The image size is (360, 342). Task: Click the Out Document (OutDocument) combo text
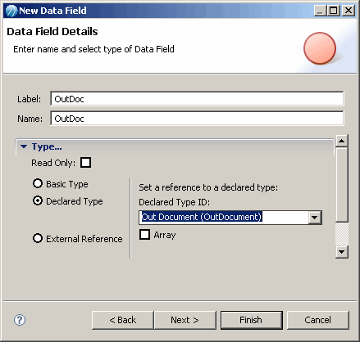point(202,217)
